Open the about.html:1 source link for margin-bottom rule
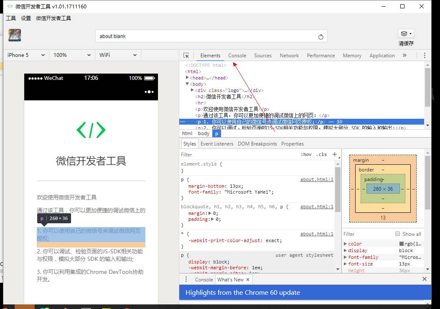 pos(317,179)
